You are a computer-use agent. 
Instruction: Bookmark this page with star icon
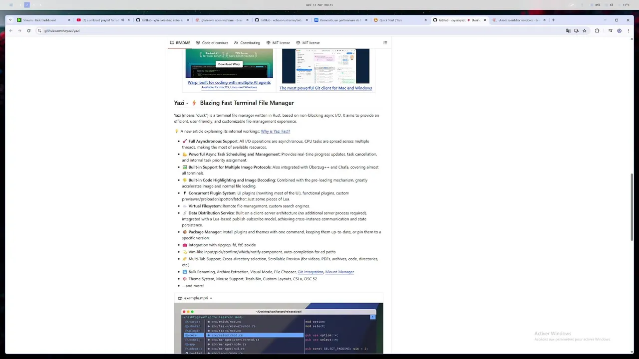coord(585,30)
